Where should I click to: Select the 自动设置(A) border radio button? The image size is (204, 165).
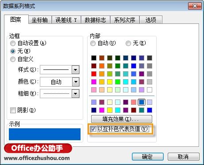click(x=13, y=43)
